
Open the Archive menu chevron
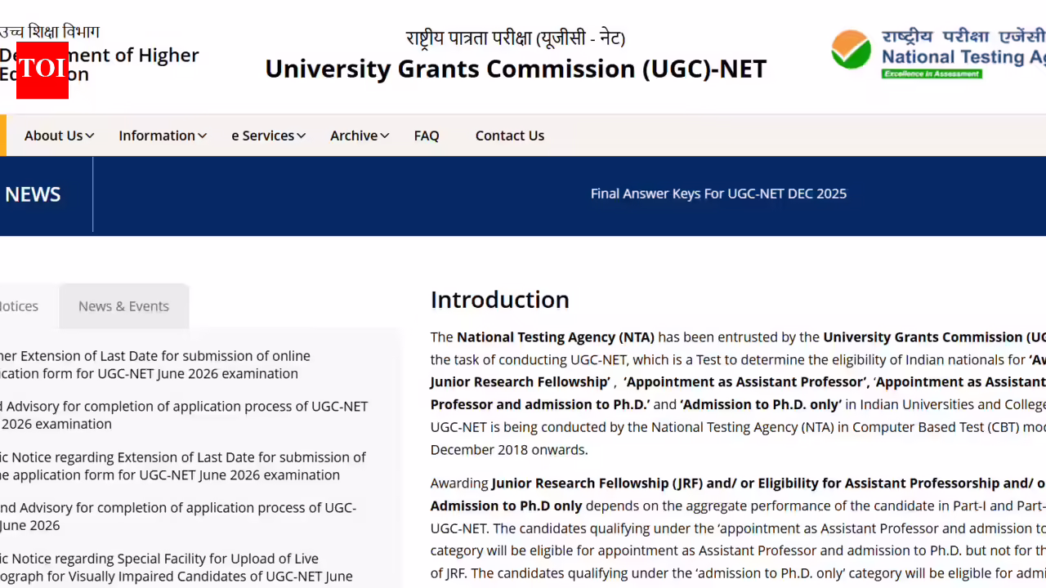tap(384, 136)
